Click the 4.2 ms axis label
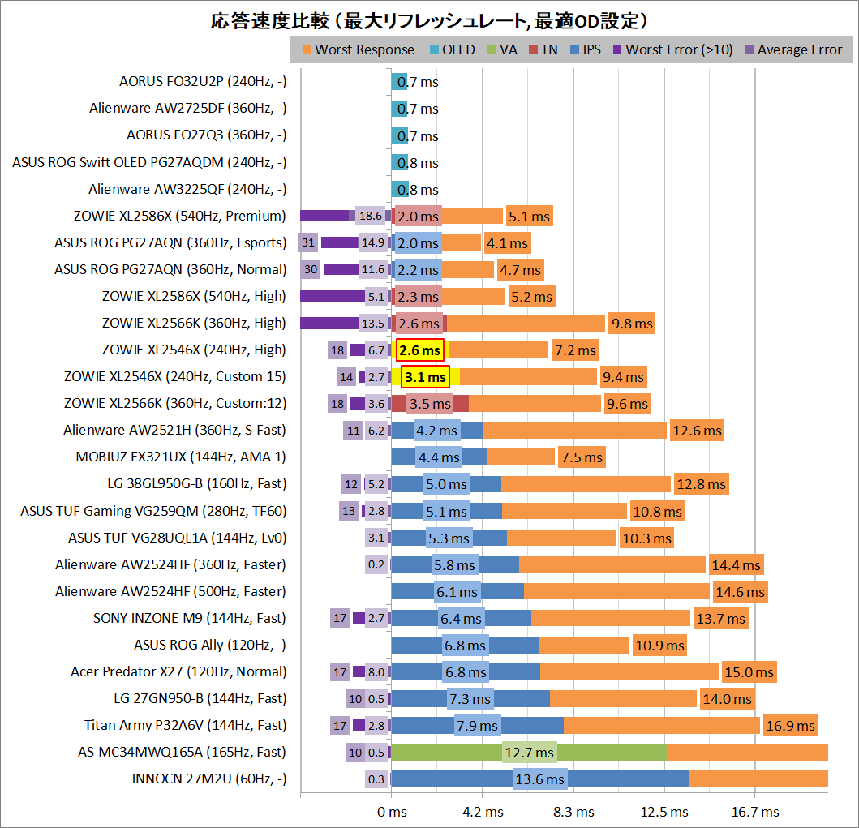 [483, 812]
